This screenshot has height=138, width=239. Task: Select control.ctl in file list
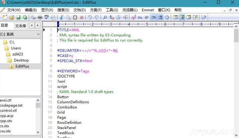[8, 110]
